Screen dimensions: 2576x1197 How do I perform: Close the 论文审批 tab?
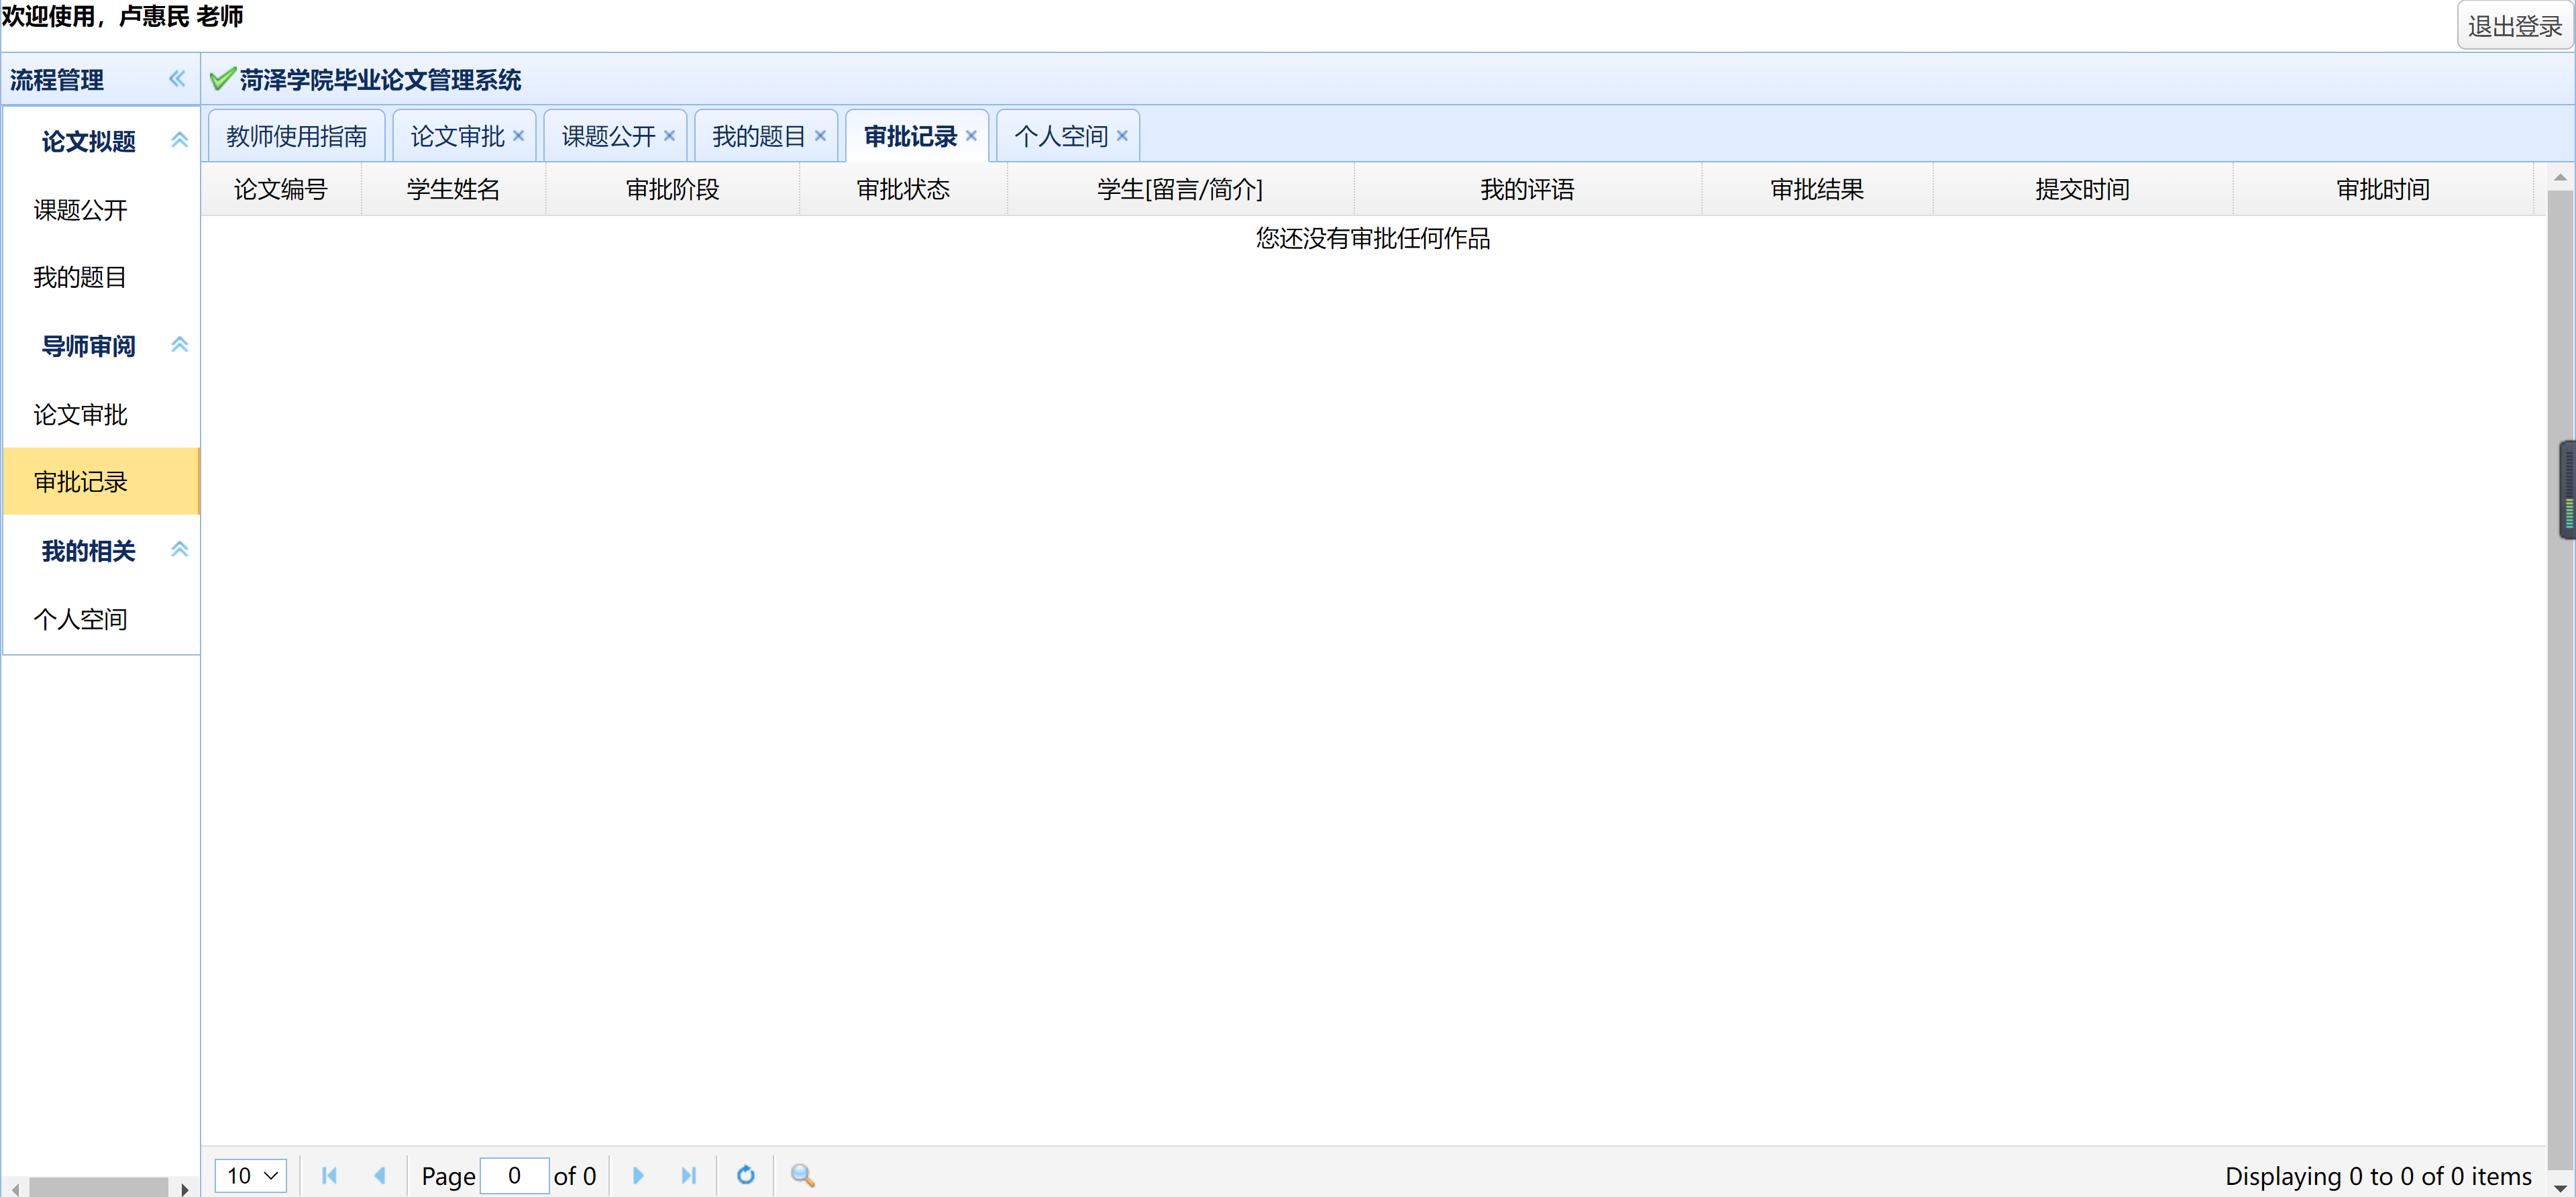click(518, 135)
